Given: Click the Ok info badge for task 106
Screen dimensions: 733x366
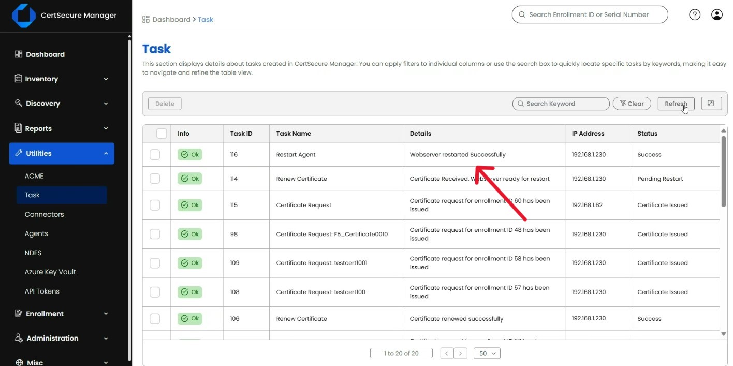Looking at the screenshot, I should [189, 319].
